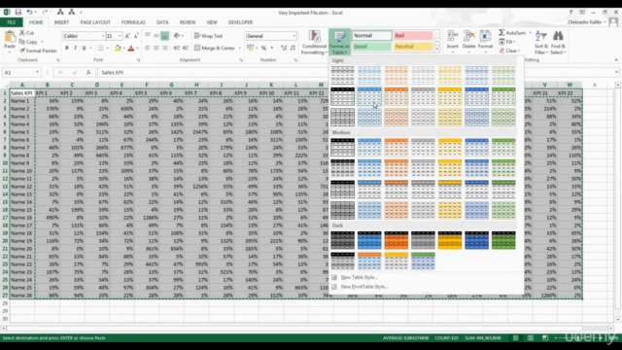Open the Fill dropdown
The height and width of the screenshot is (350, 622).
click(x=507, y=42)
